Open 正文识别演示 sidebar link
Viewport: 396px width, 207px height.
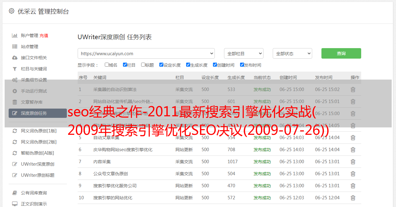(x=34, y=204)
